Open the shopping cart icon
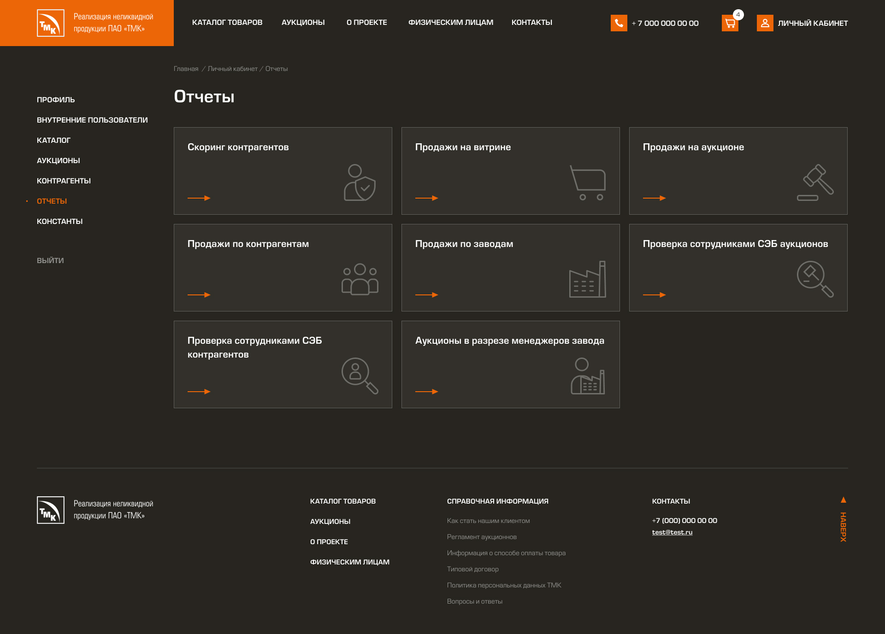 [x=730, y=23]
